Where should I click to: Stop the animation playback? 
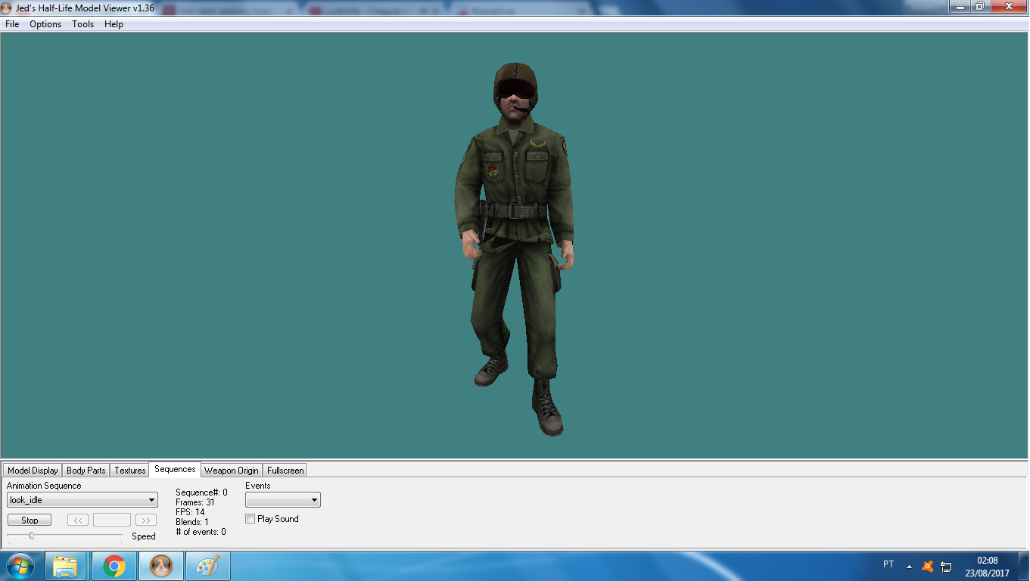click(30, 520)
